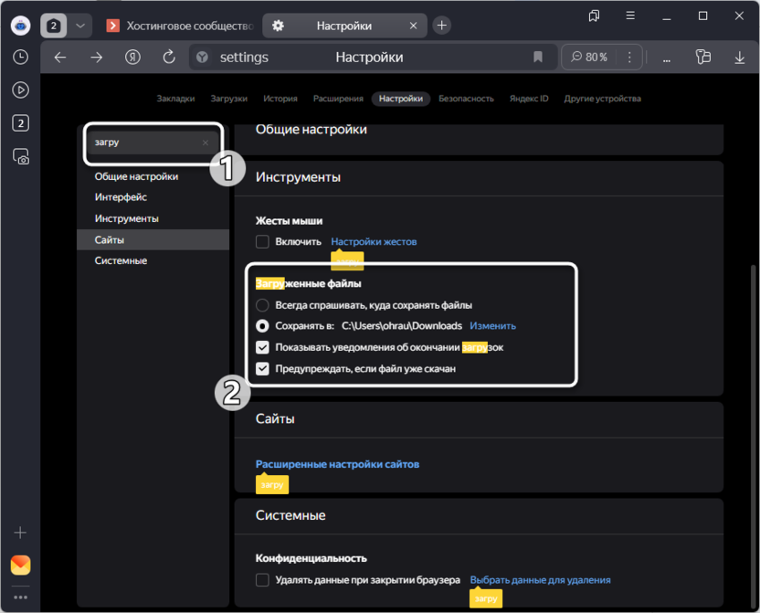Select 'Интерфейс' in settings sidebar
The width and height of the screenshot is (760, 613).
(x=121, y=197)
